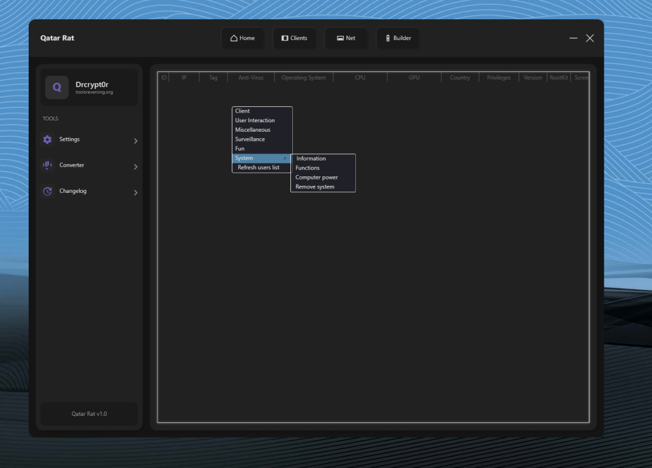The height and width of the screenshot is (468, 652).
Task: Click the Builder tab icon
Action: pos(388,38)
